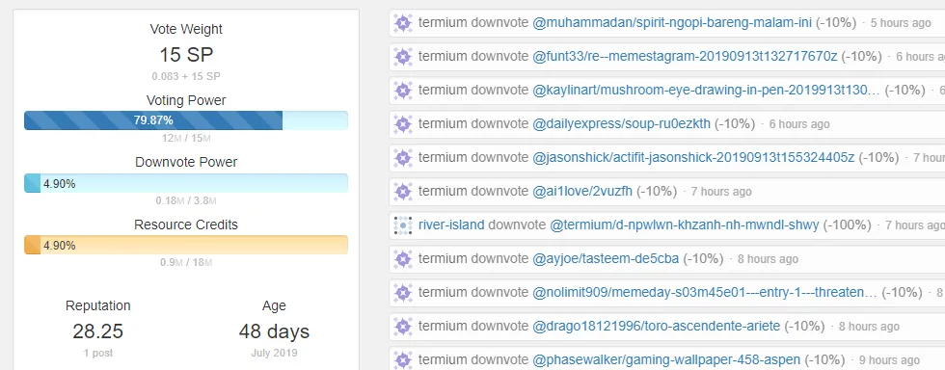The width and height of the screenshot is (945, 370).
Task: Open @nolimit909/memeday-s03m45e01 post link
Action: point(705,293)
